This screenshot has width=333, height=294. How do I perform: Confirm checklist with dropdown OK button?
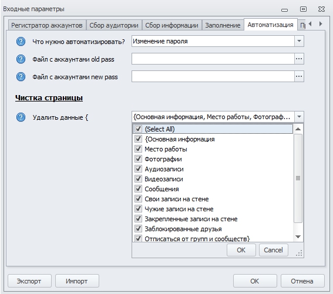241,250
